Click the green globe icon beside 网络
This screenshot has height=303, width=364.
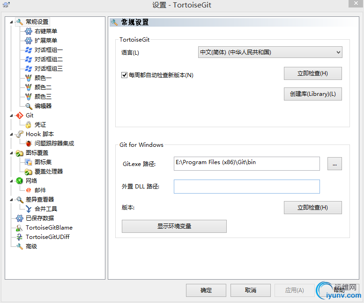(20, 180)
